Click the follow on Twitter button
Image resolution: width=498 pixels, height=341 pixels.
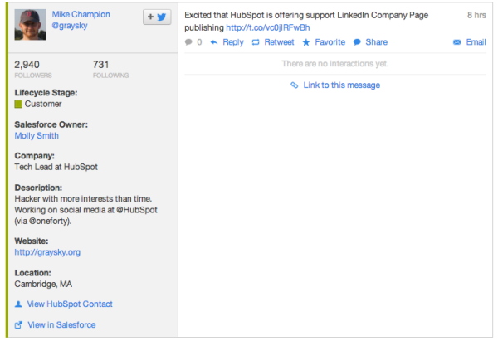coord(157,17)
